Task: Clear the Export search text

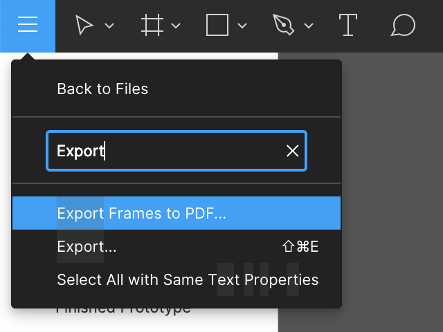Action: coord(293,151)
